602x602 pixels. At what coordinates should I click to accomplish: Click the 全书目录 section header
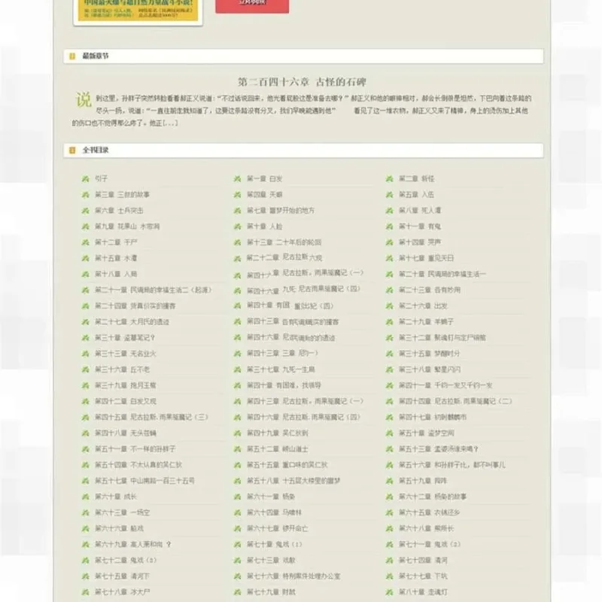pyautogui.click(x=303, y=150)
